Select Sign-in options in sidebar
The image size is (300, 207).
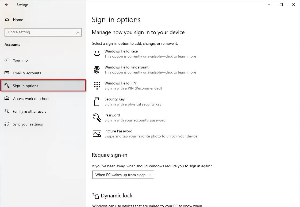(x=43, y=86)
